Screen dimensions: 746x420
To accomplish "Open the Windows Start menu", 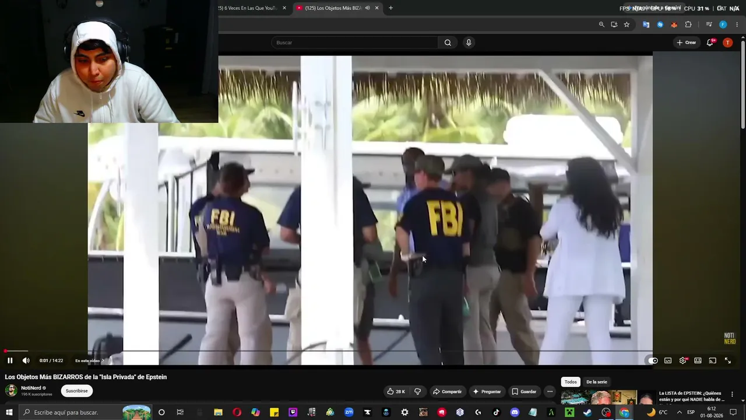I will tap(9, 412).
